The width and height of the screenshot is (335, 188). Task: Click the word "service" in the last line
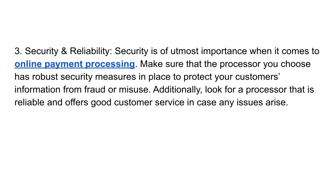[170, 102]
